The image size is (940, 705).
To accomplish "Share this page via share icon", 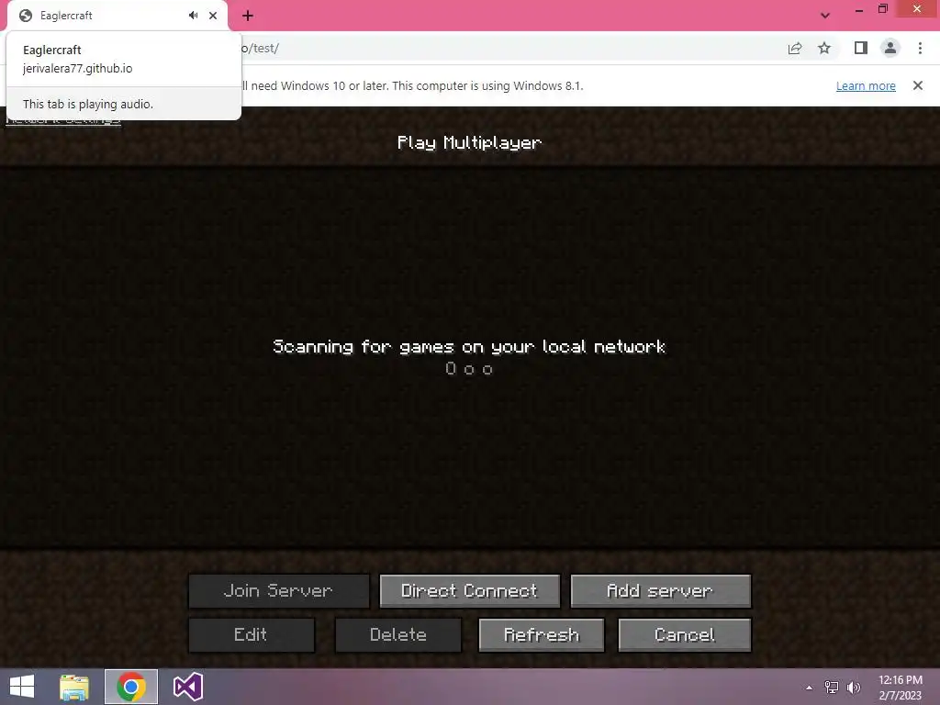I will click(x=794, y=48).
